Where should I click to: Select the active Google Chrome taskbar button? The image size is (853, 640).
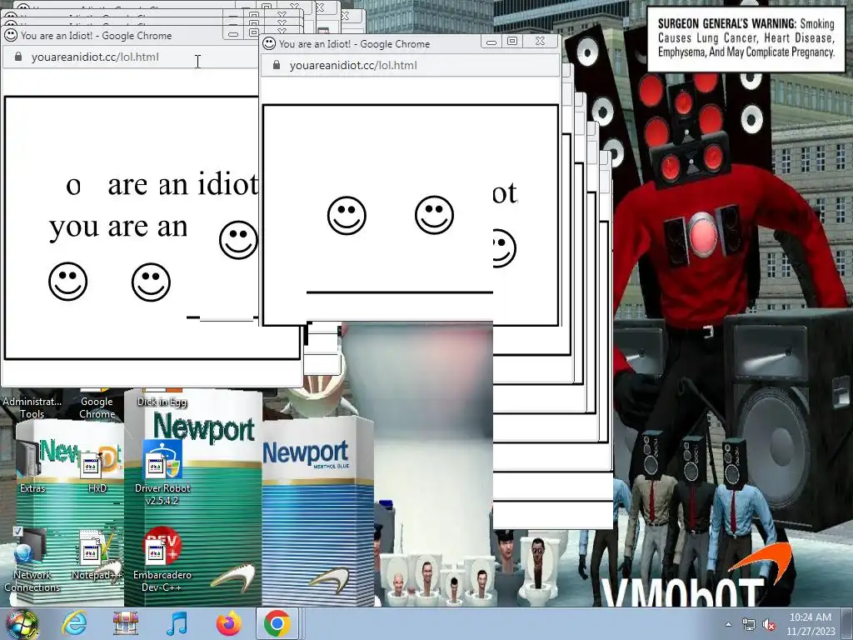[277, 623]
